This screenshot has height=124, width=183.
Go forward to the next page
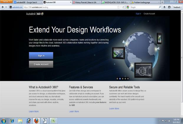coord(6,7)
